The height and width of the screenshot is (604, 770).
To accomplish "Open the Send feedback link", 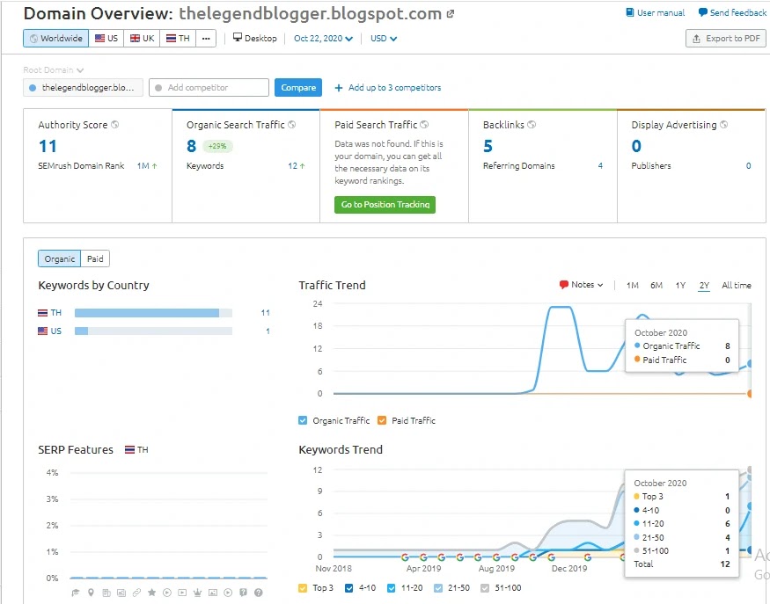I will pos(732,13).
